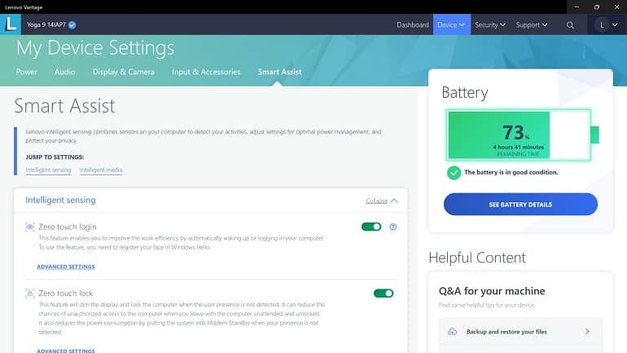Click the Yoga 9 14IAP7 device name

click(46, 24)
